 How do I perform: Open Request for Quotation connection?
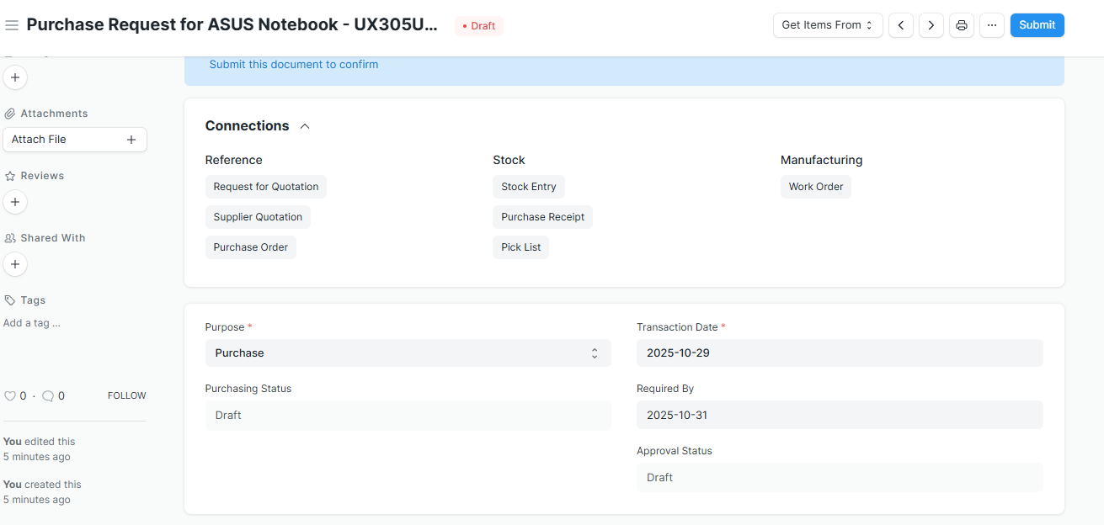pos(265,187)
